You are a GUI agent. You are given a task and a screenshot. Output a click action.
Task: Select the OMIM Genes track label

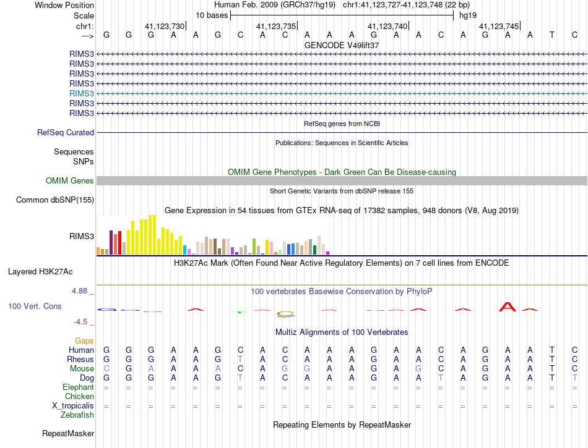click(x=70, y=181)
